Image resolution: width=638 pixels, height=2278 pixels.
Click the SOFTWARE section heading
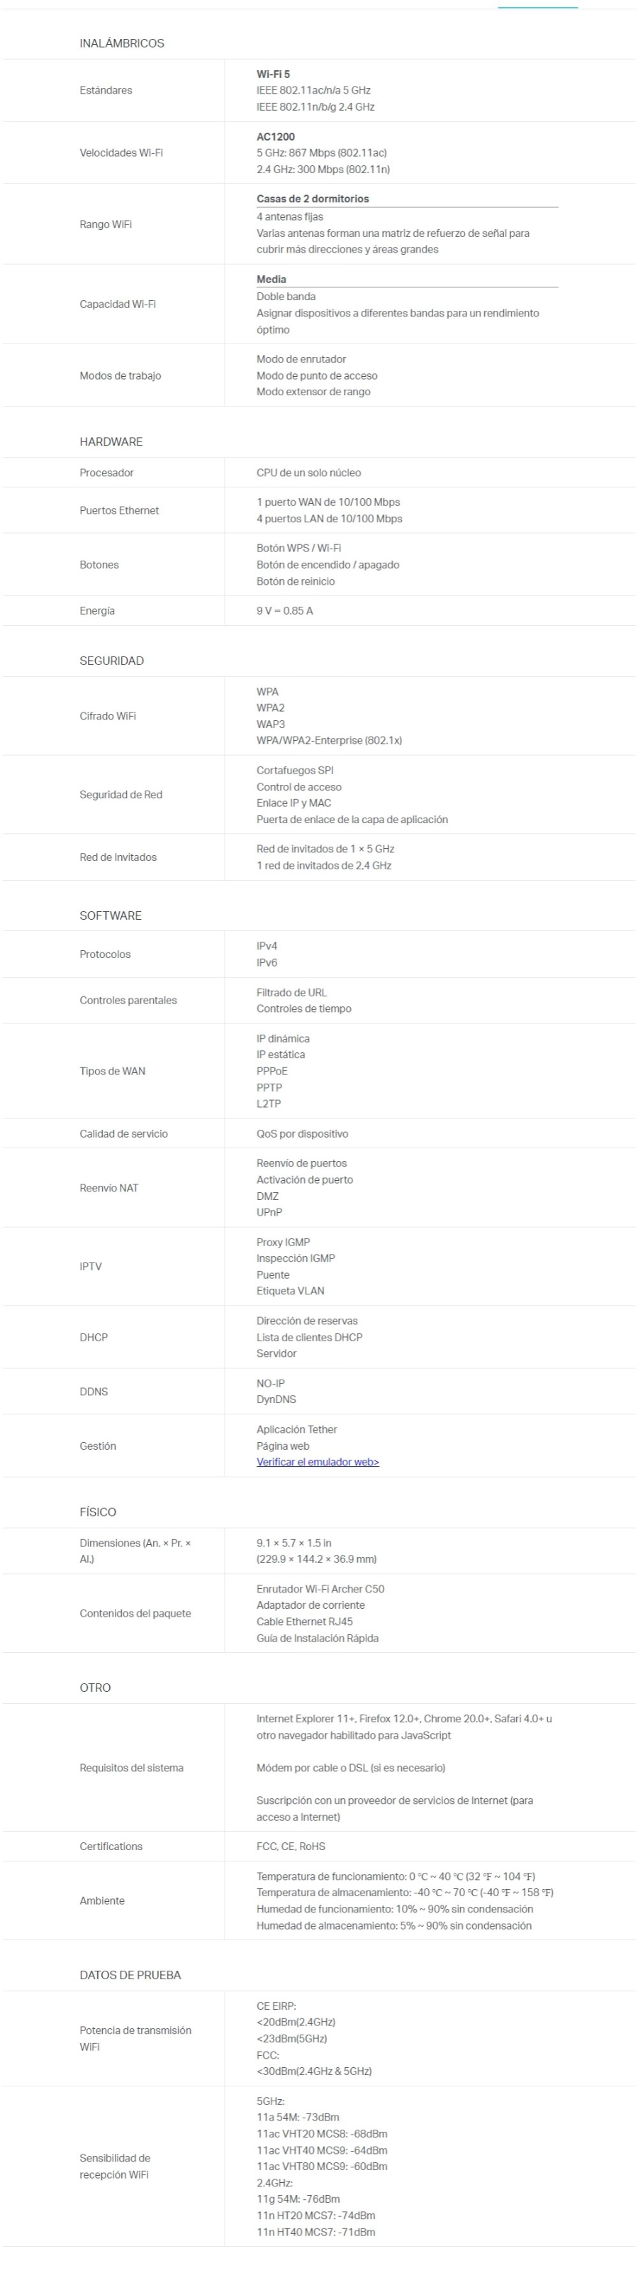tap(111, 915)
